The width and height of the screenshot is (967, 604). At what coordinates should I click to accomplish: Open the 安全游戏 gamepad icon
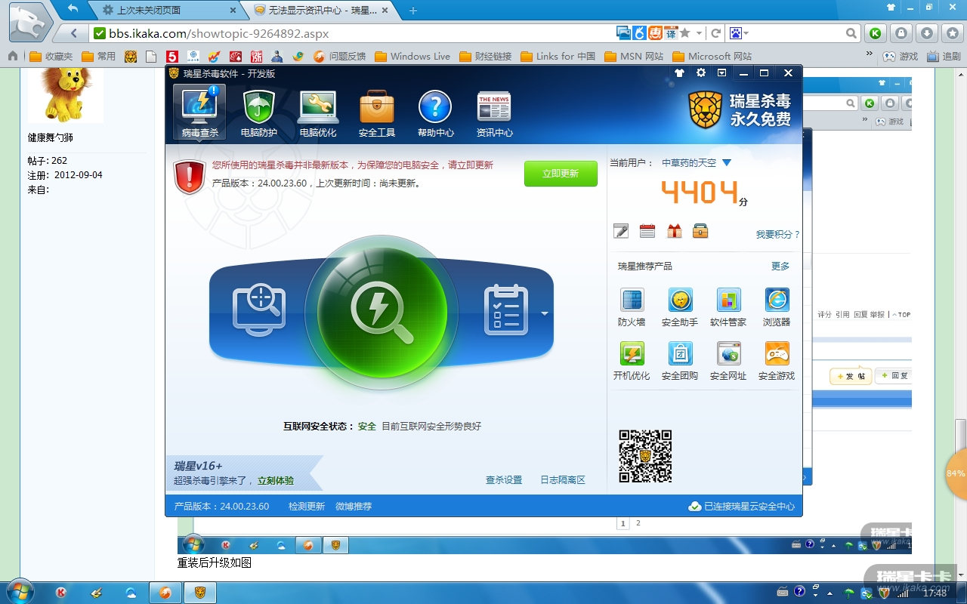(x=777, y=361)
